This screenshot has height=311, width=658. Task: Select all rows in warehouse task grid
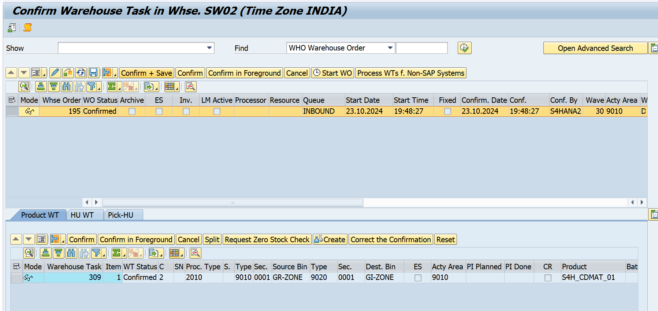16,266
